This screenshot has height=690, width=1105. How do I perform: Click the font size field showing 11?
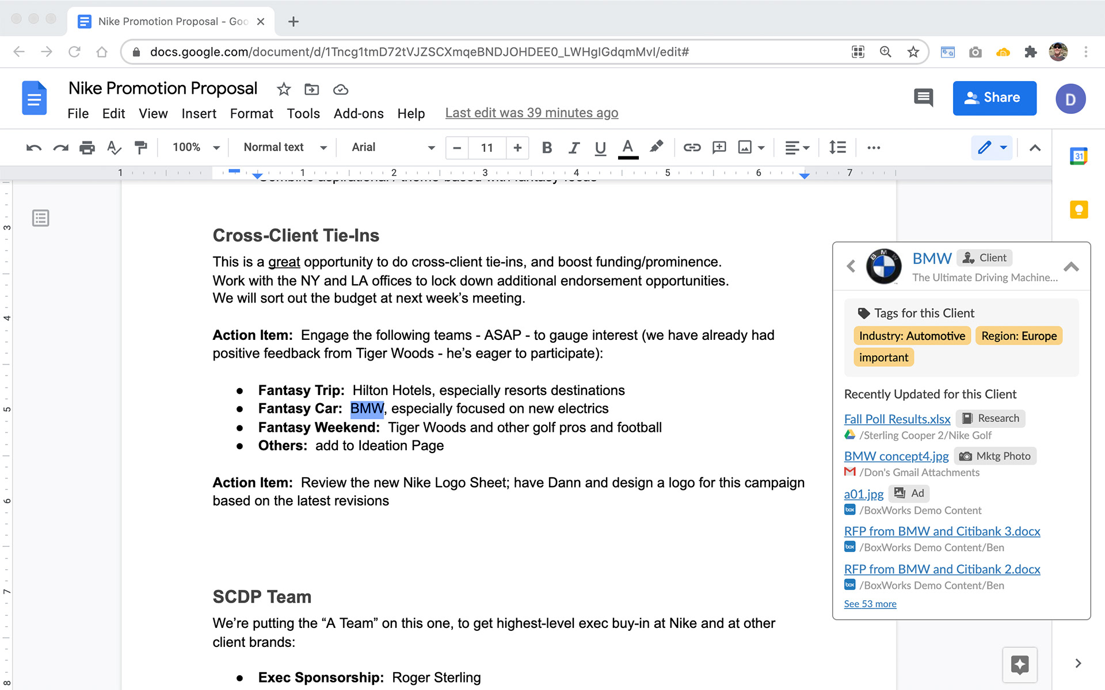[x=487, y=148]
